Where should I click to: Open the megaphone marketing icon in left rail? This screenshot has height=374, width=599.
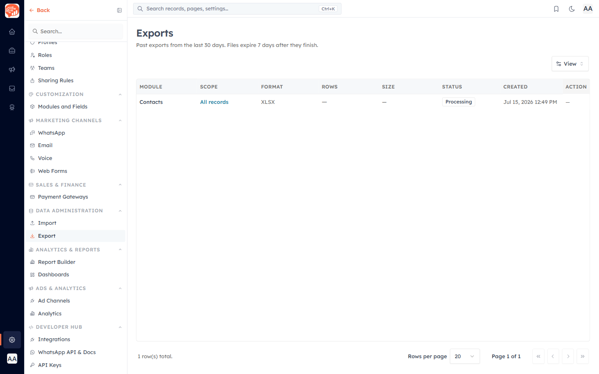[12, 69]
